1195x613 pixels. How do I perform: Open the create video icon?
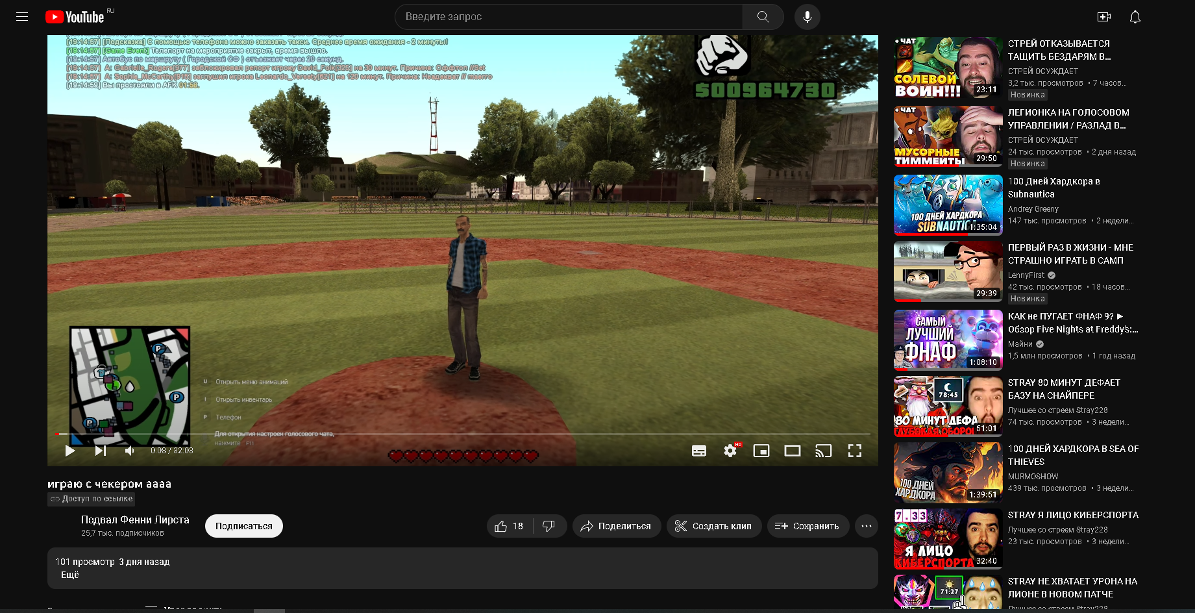(x=1103, y=17)
